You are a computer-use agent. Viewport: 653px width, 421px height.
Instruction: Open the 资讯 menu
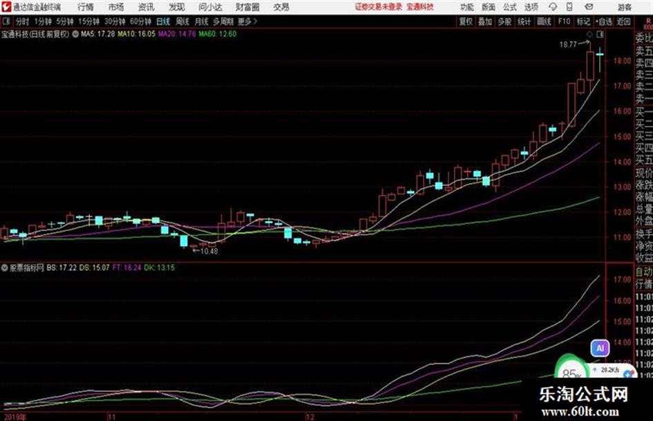pyautogui.click(x=146, y=7)
